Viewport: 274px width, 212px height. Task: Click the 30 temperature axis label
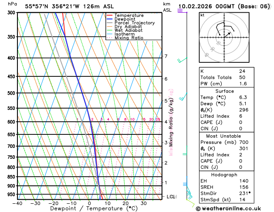click(x=143, y=203)
